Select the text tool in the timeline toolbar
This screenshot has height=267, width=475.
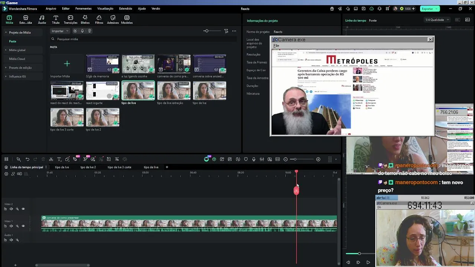59,159
